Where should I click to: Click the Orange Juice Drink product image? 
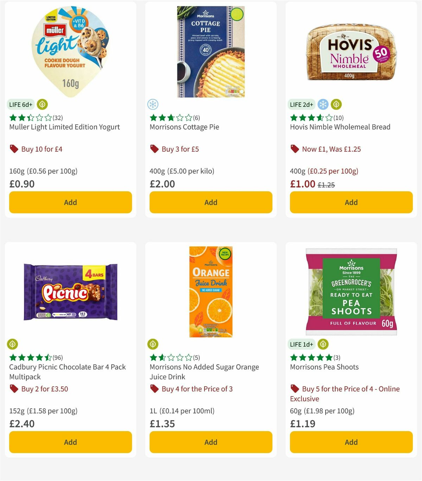tap(210, 291)
